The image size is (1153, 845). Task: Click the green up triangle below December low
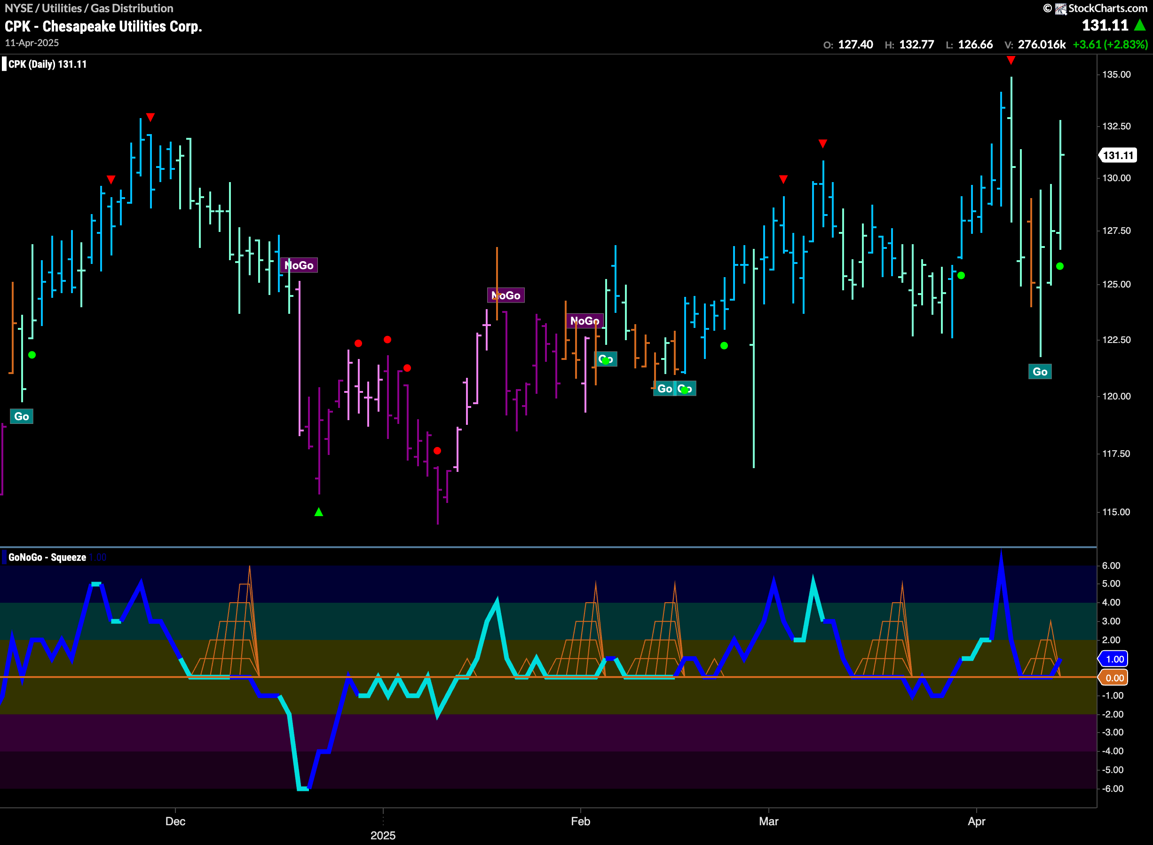[x=318, y=512]
